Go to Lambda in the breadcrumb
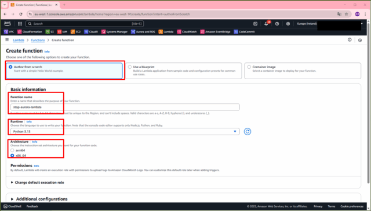Image resolution: width=371 pixels, height=211 pixels. (x=19, y=40)
